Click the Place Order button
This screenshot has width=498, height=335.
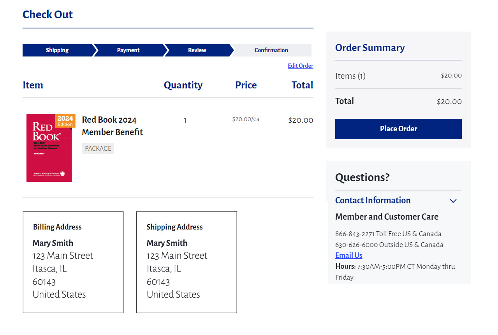point(398,129)
